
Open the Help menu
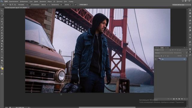71,1
